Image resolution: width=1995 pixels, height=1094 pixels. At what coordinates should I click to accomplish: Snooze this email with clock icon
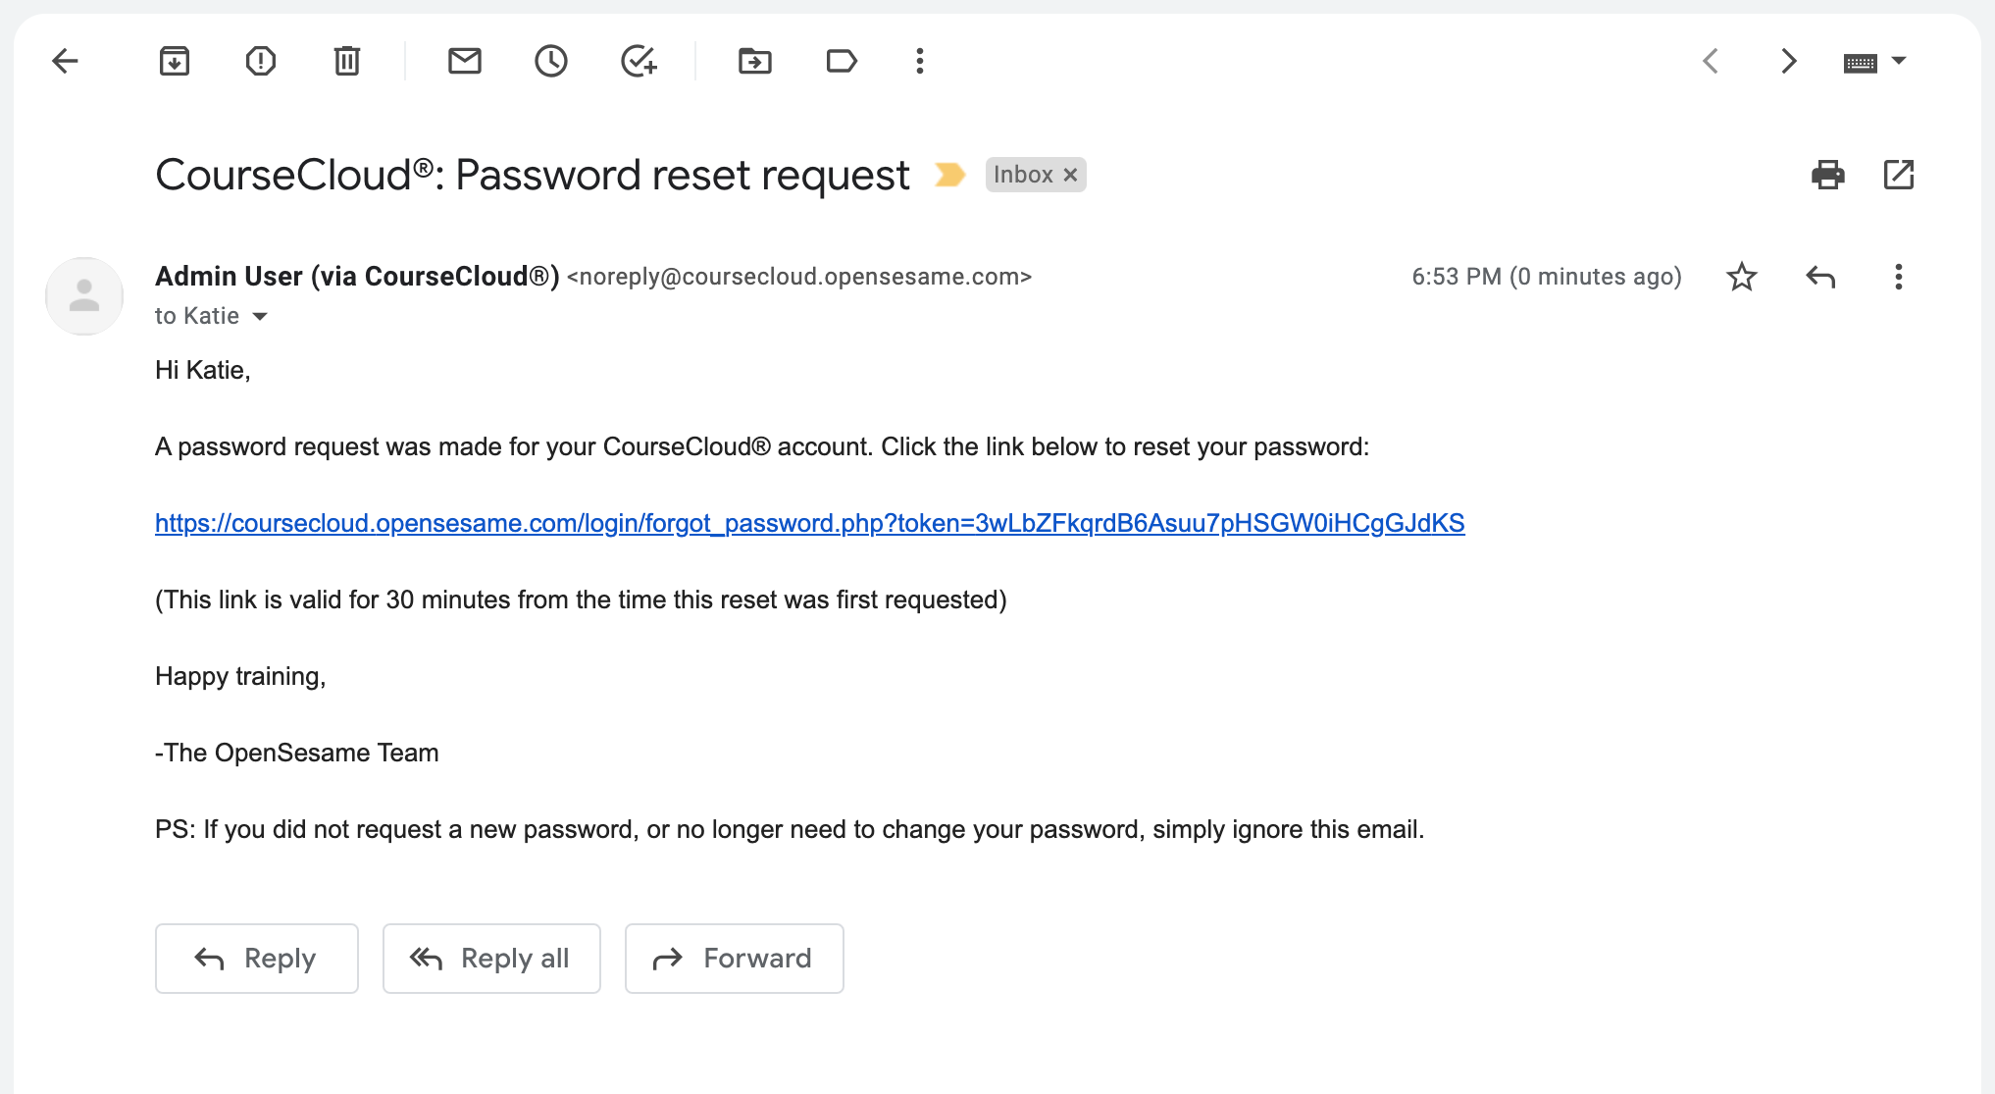tap(551, 61)
